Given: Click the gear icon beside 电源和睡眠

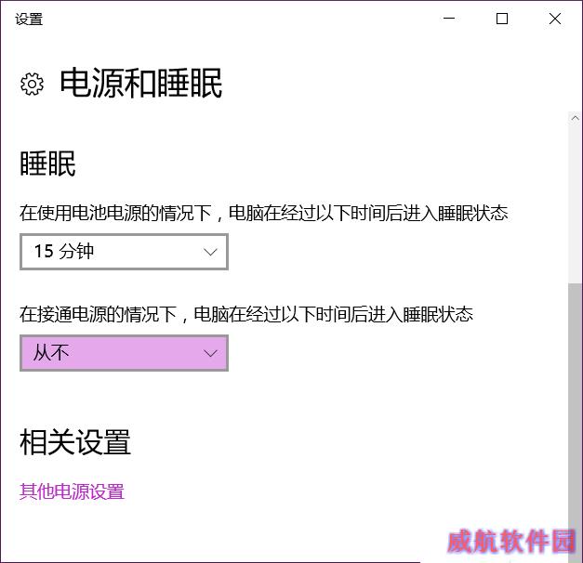Looking at the screenshot, I should tap(32, 84).
